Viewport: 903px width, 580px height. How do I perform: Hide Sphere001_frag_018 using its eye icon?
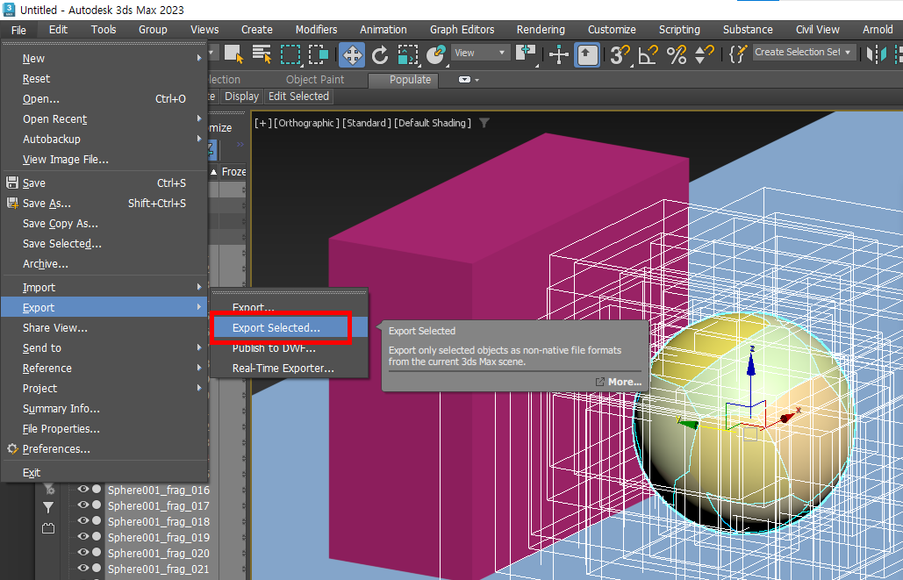pyautogui.click(x=83, y=520)
